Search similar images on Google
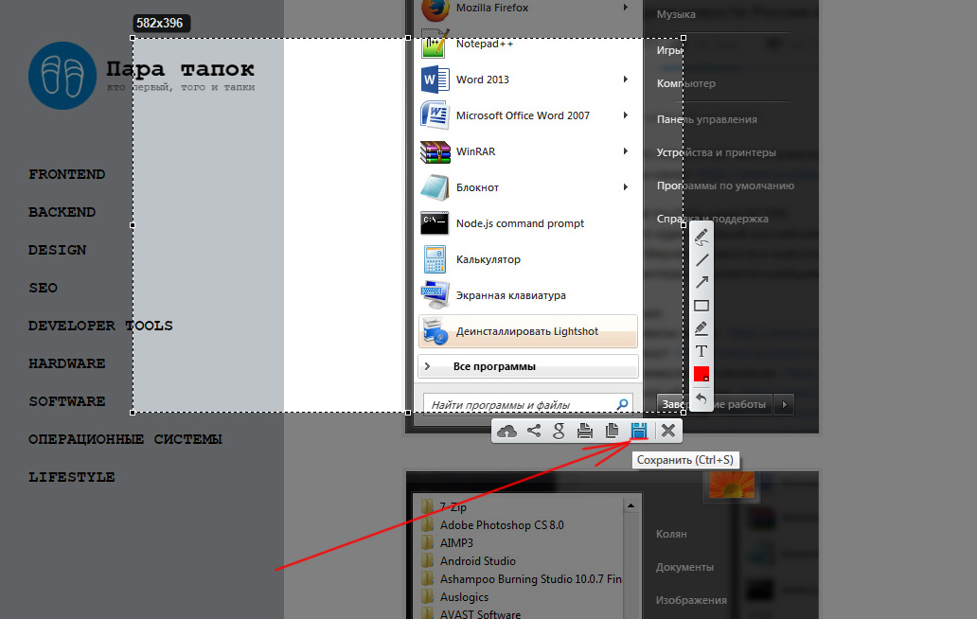 [x=559, y=431]
